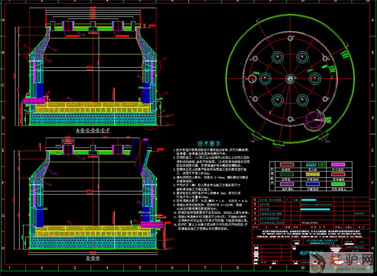Click the A-B-C-O-D-E-F section label
This screenshot has height=276, width=377.
pyautogui.click(x=92, y=130)
